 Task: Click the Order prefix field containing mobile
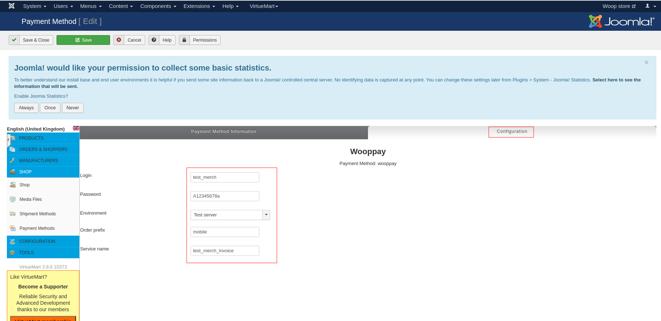click(225, 232)
